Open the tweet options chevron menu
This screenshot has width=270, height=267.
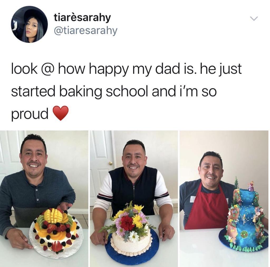click(x=254, y=18)
